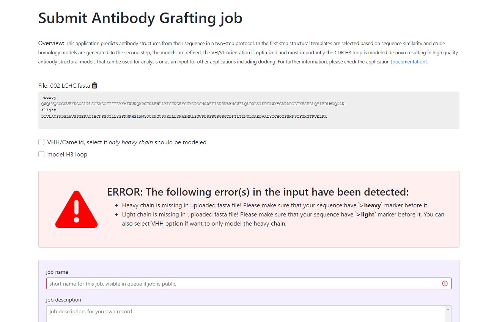Click the description box scrollbar up arrow

click(448, 309)
